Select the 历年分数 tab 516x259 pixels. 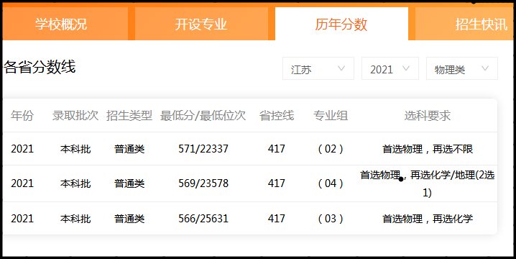pos(341,24)
